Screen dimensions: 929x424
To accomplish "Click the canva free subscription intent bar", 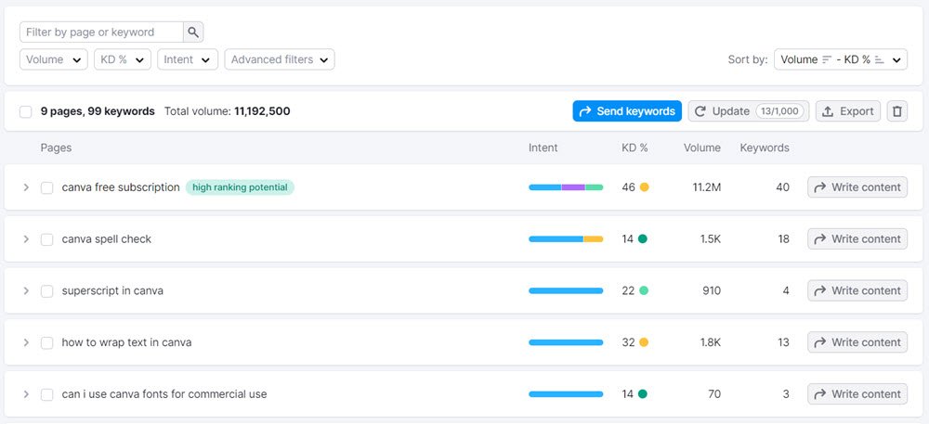I will tap(566, 187).
